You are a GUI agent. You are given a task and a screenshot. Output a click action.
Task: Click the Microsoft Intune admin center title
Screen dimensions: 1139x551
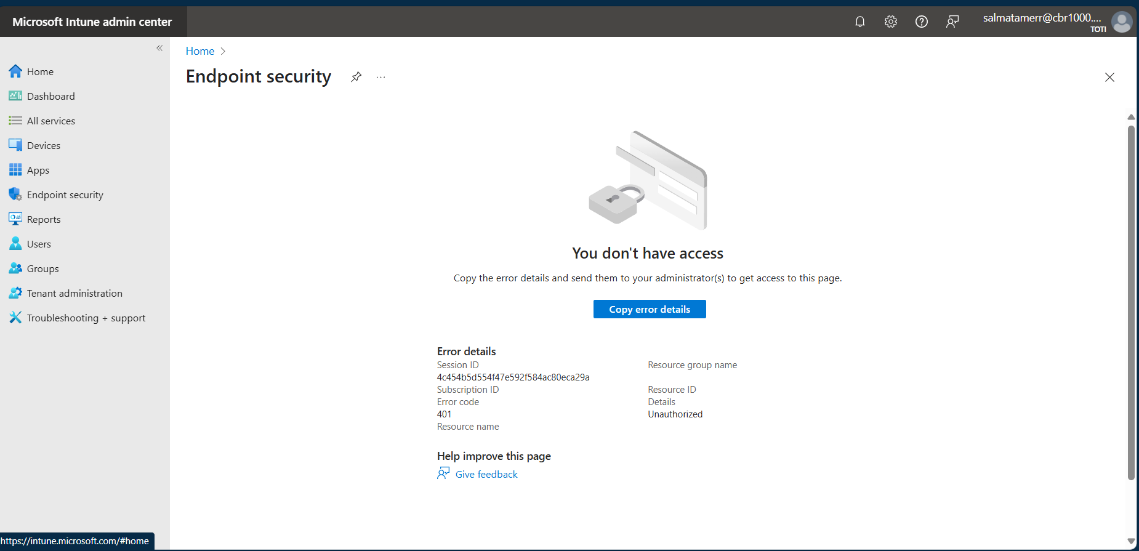click(92, 22)
